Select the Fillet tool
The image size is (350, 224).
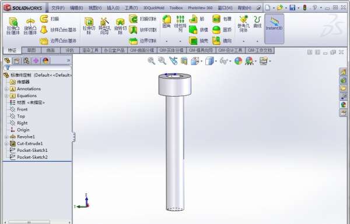point(166,22)
